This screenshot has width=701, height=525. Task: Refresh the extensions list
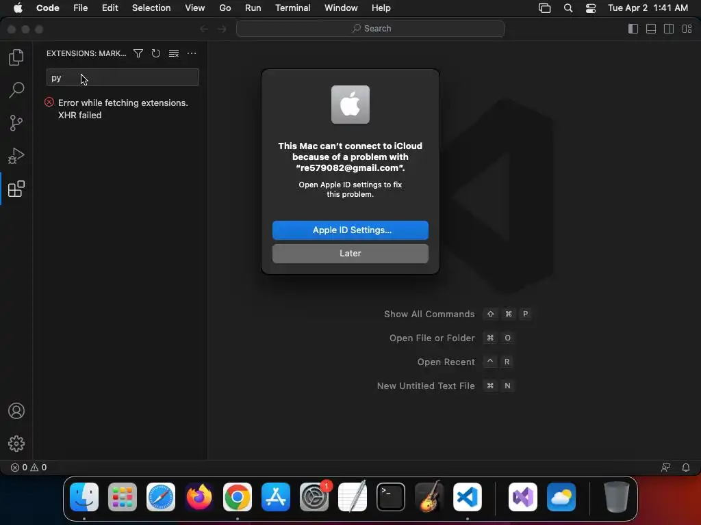pos(155,53)
